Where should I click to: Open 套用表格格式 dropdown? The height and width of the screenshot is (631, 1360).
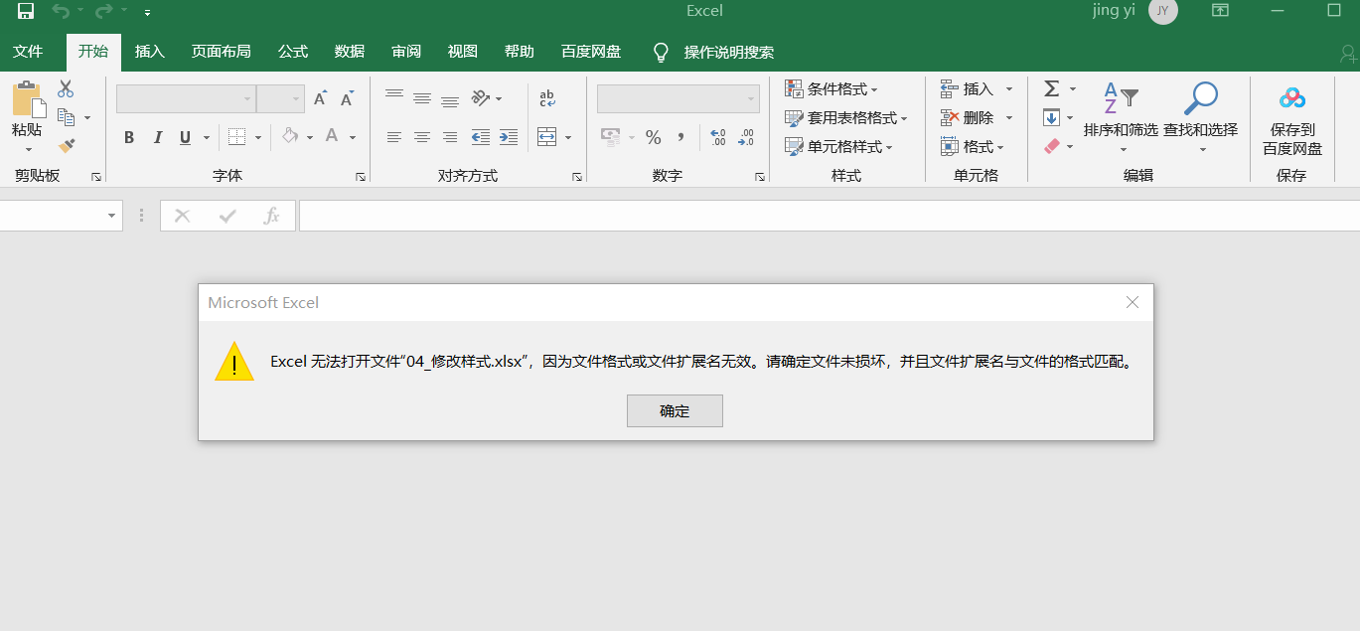point(845,117)
